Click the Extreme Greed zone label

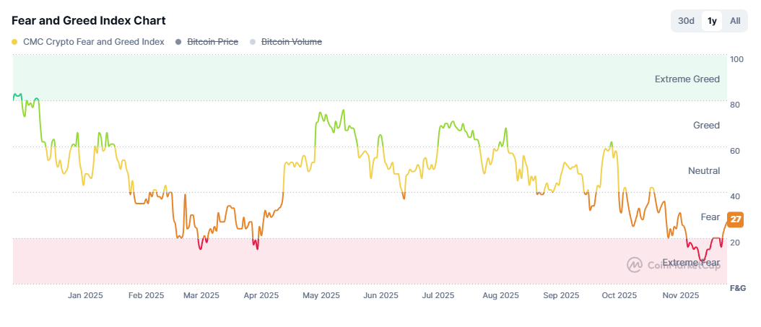687,79
